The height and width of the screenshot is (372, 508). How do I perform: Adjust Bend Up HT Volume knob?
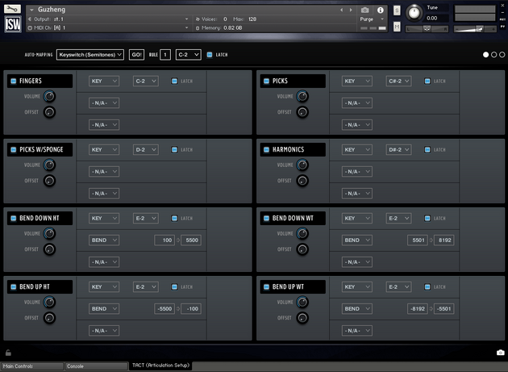coord(49,303)
